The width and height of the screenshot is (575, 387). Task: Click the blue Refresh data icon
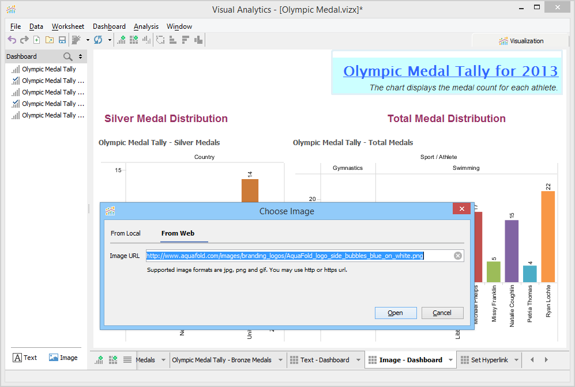point(98,40)
